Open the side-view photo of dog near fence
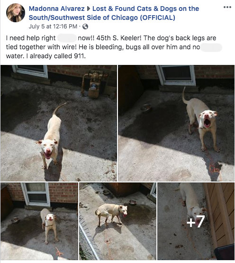 tap(118, 221)
